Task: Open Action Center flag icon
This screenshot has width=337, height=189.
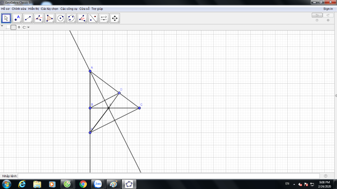Action: click(306, 184)
